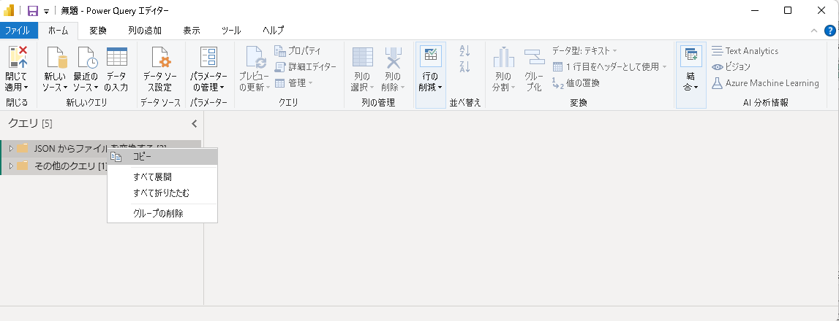
Task: Click 値の置換
Action: click(x=576, y=82)
